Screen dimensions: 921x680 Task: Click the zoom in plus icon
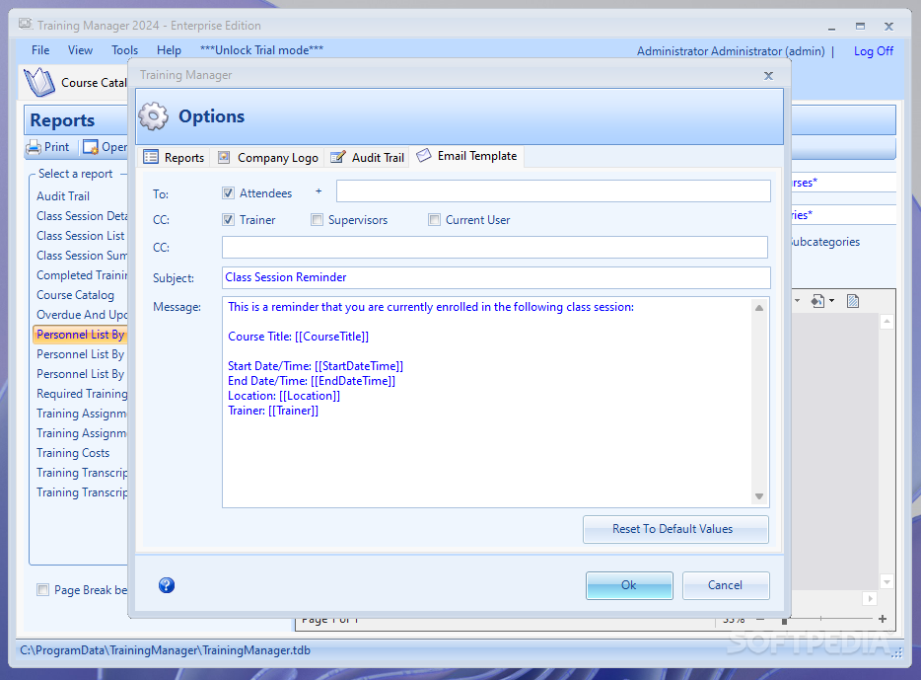(883, 619)
